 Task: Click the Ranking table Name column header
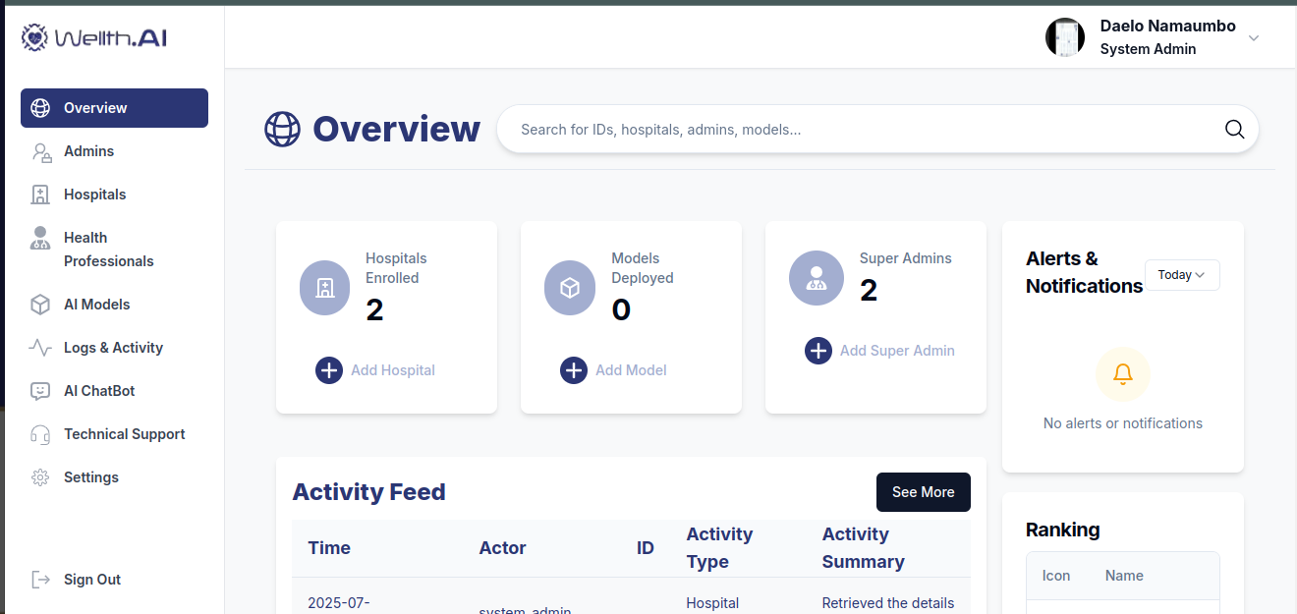(1124, 576)
